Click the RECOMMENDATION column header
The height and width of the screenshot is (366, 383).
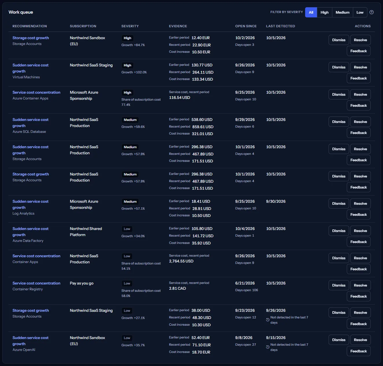click(x=30, y=26)
